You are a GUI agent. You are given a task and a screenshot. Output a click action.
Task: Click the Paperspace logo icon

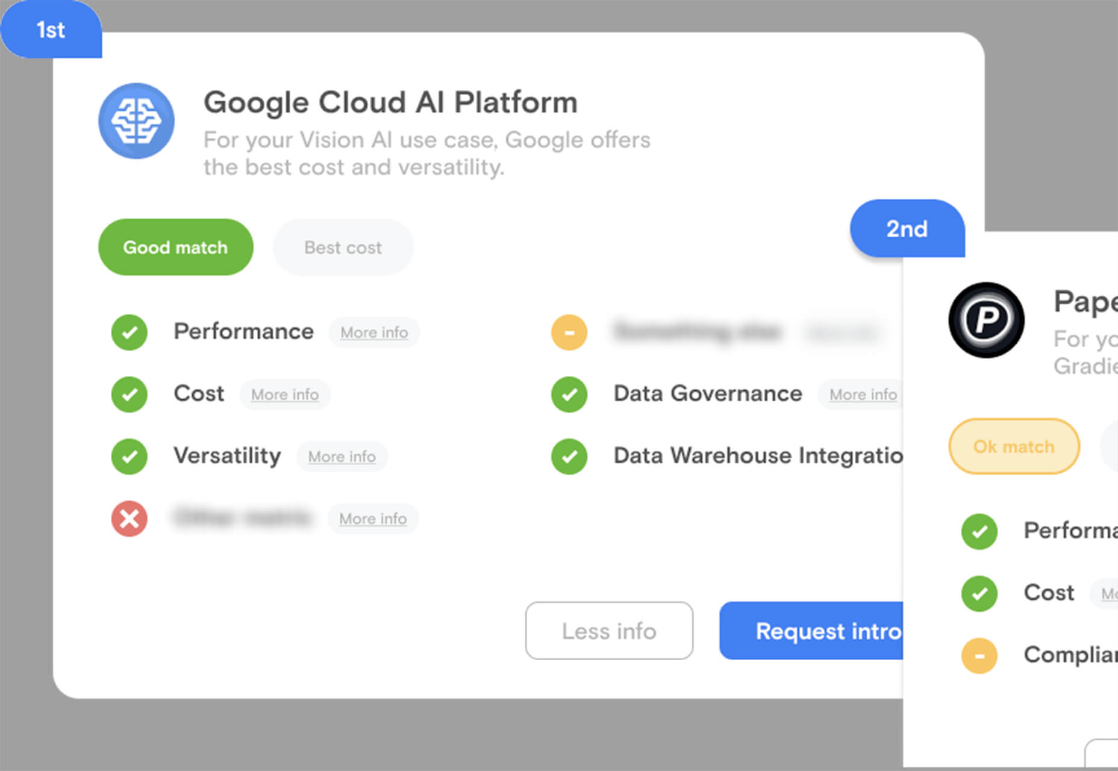[x=986, y=320]
